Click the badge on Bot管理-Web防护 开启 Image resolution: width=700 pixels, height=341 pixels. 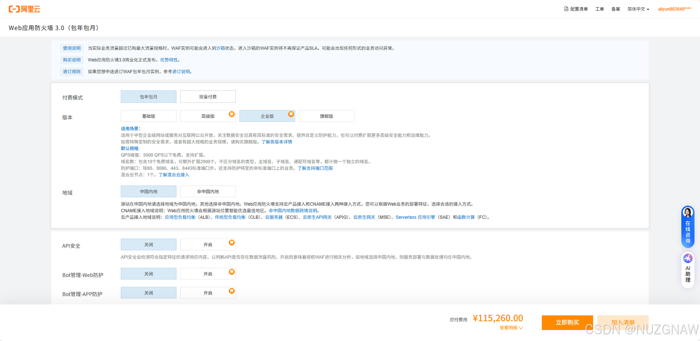coord(231,272)
